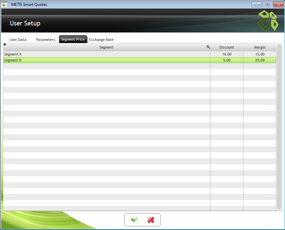Switch to the Parameters tab

point(45,40)
